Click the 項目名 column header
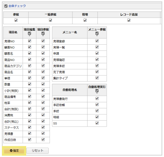This screenshot has width=164, height=157. pyautogui.click(x=13, y=32)
